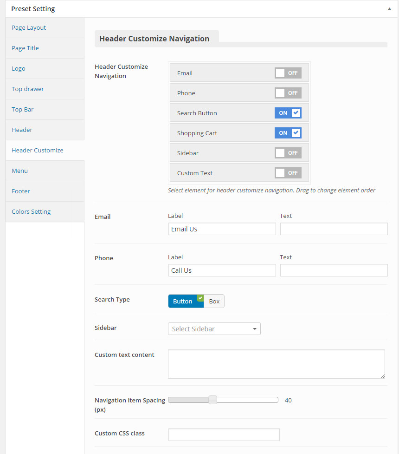This screenshot has width=399, height=454.
Task: Turn off the Search Button toggle
Action: (288, 113)
